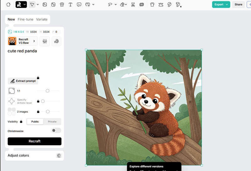Select the mockup t-shirt creation tool
The height and width of the screenshot is (171, 251).
pyautogui.click(x=62, y=4)
